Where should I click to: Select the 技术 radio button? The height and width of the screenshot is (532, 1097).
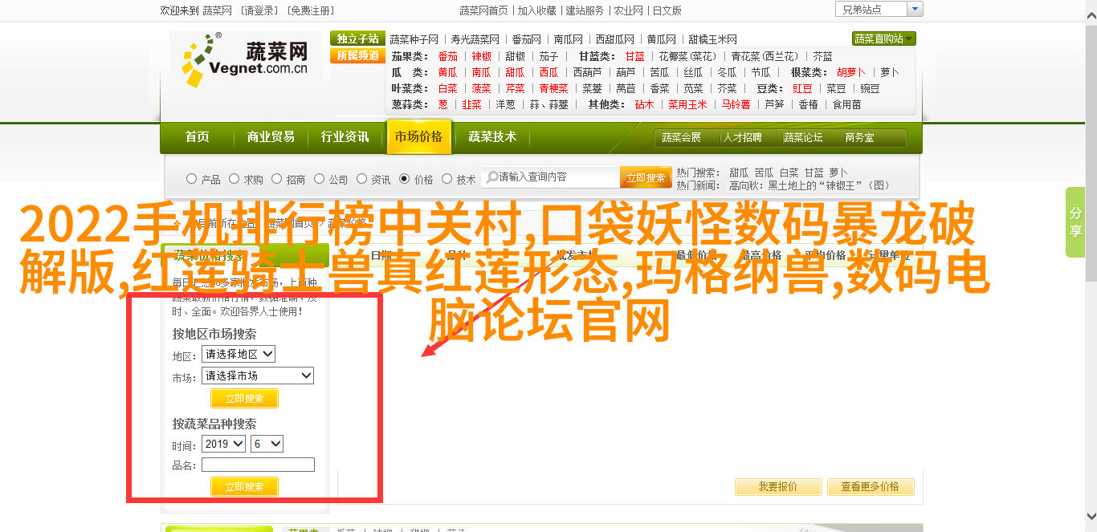pyautogui.click(x=447, y=179)
